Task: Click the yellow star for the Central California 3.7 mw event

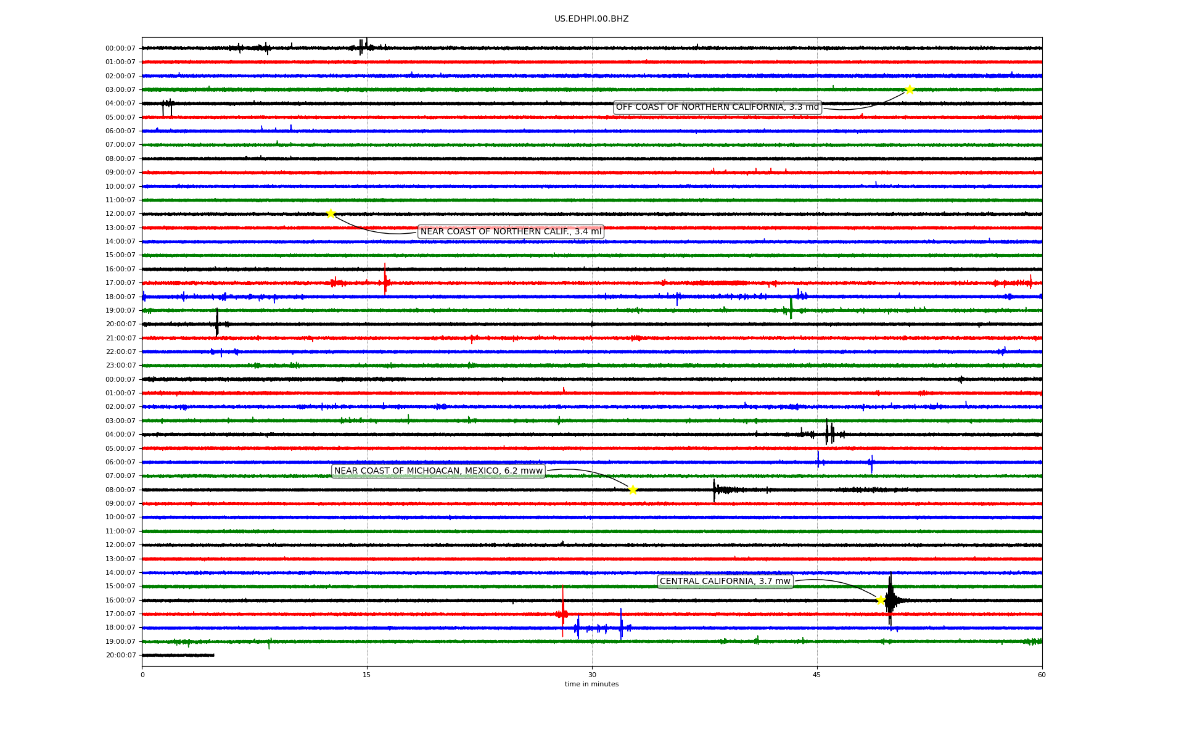Action: point(881,600)
